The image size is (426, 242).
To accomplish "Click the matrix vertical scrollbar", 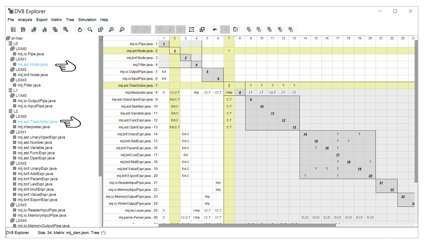I will [x=416, y=112].
